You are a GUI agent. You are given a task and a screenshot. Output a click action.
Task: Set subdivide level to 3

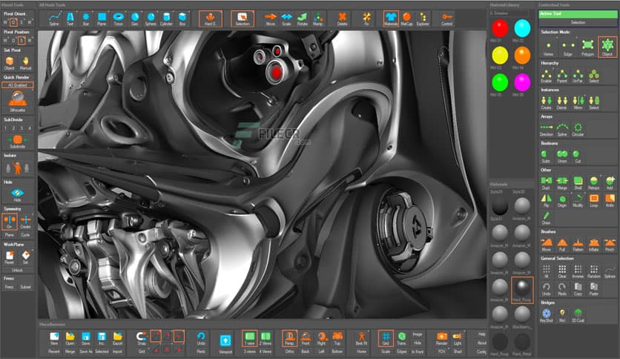[x=22, y=128]
